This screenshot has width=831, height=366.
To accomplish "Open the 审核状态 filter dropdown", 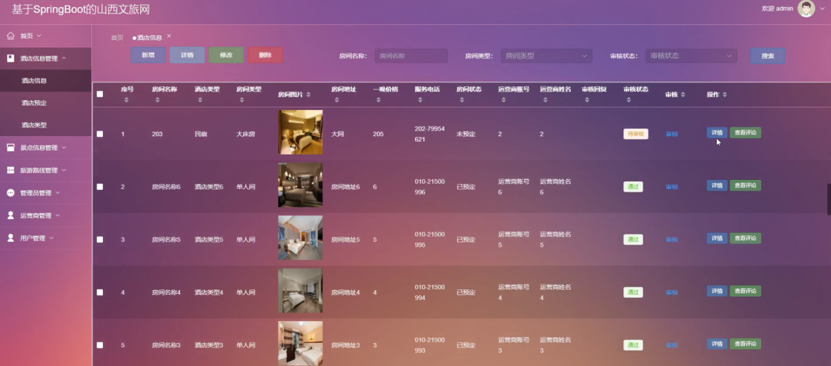I will click(691, 56).
